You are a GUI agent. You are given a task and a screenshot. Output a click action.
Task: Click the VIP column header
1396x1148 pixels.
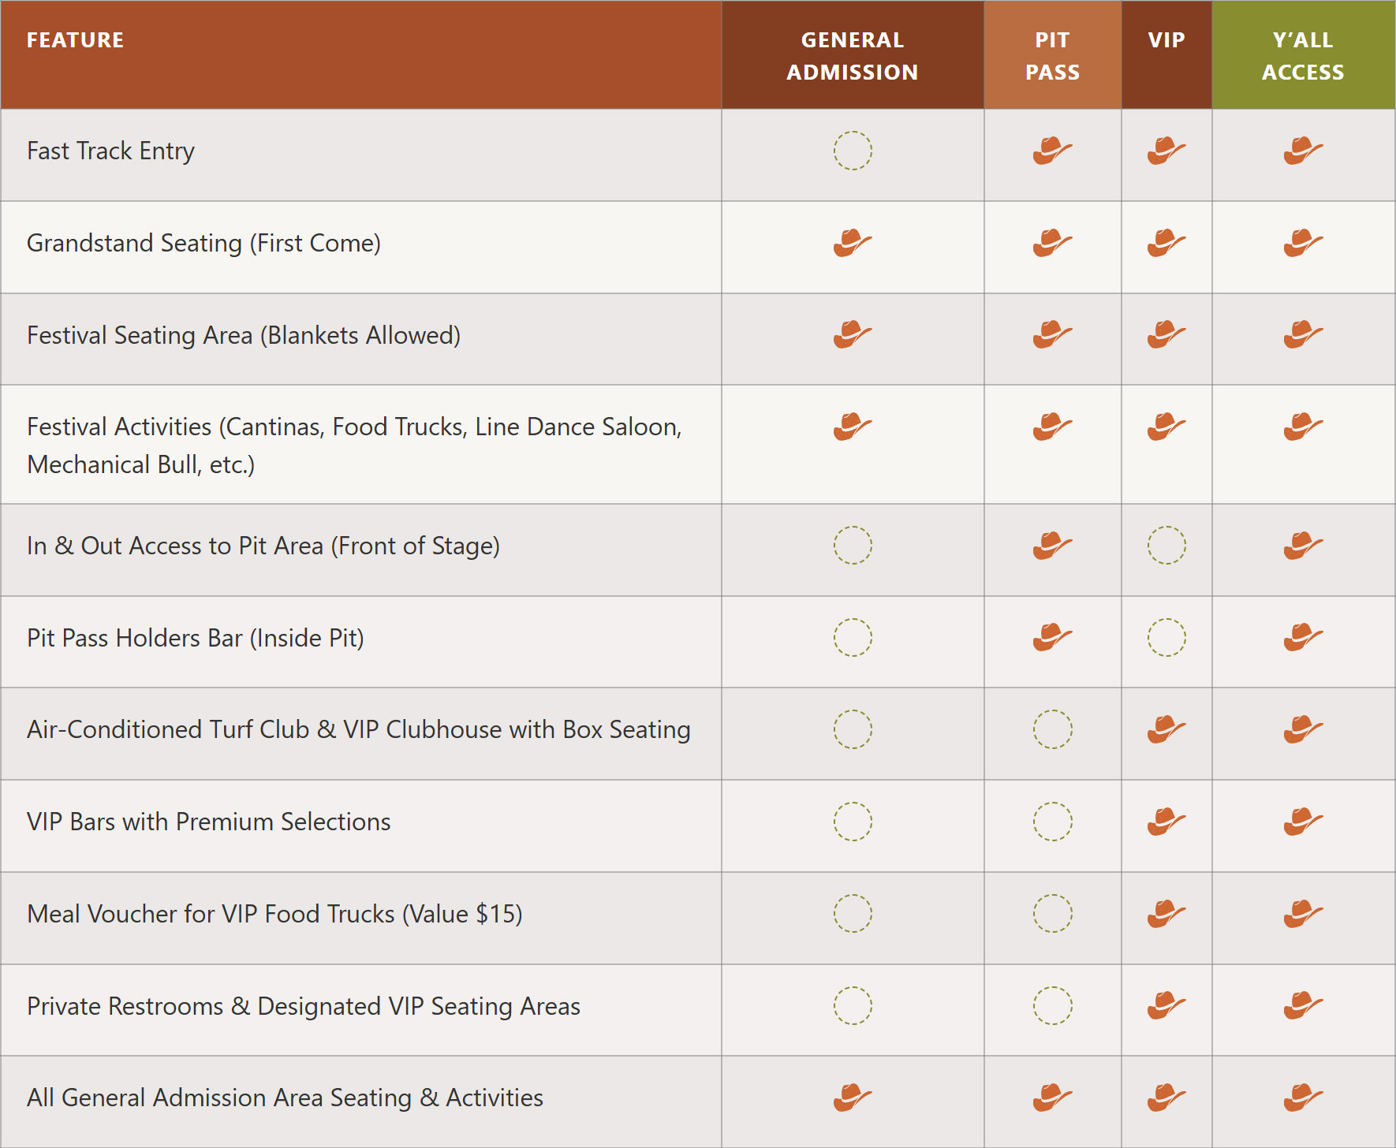(1166, 40)
